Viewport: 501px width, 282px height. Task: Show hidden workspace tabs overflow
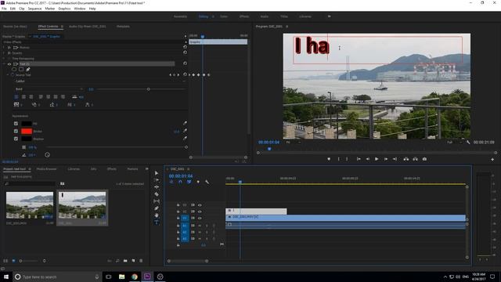point(329,16)
